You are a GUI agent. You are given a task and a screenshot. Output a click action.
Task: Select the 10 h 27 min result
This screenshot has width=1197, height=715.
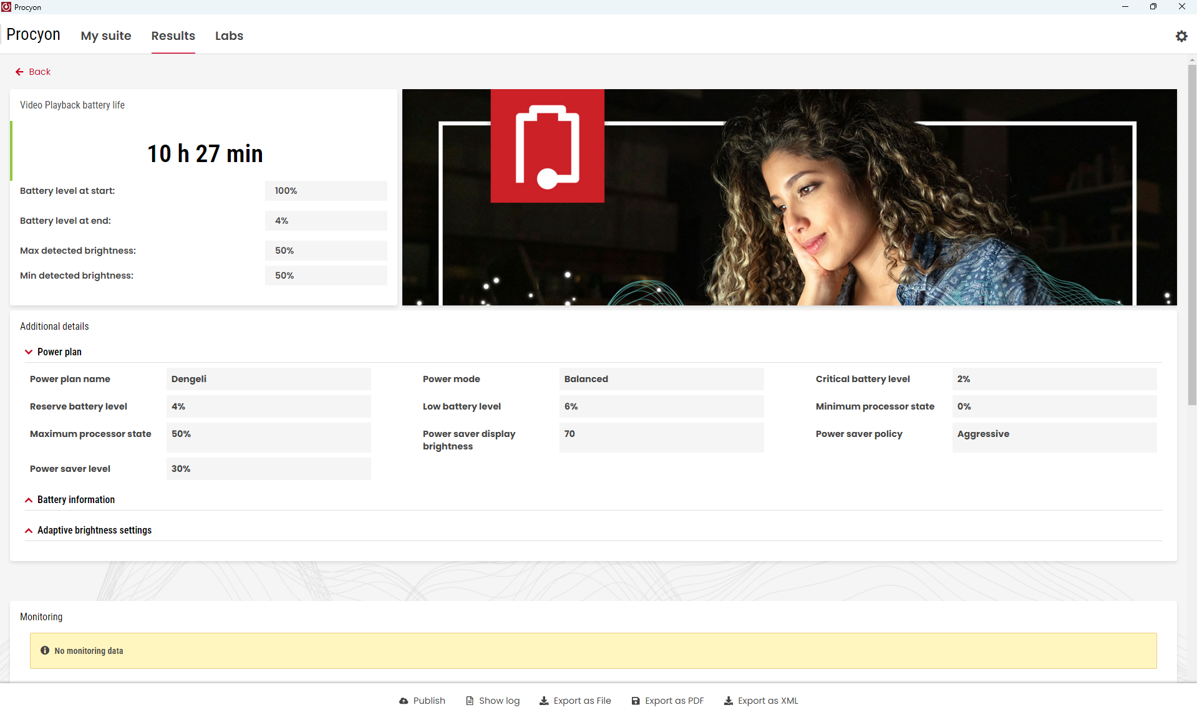(205, 154)
